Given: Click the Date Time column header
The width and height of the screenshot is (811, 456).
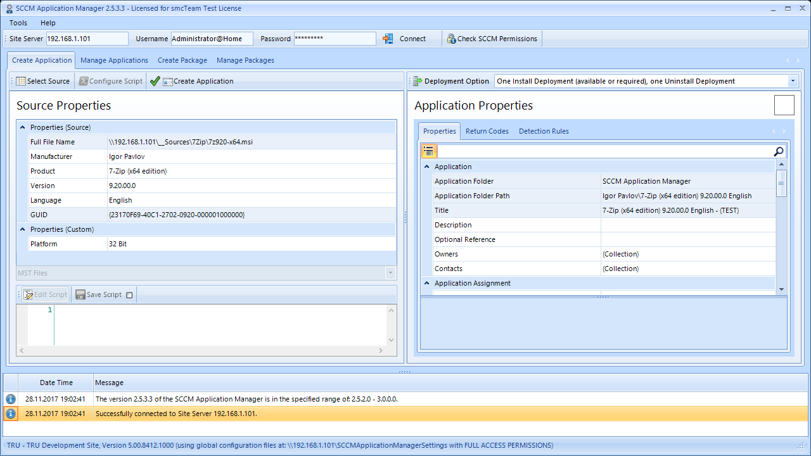Looking at the screenshot, I should 56,383.
